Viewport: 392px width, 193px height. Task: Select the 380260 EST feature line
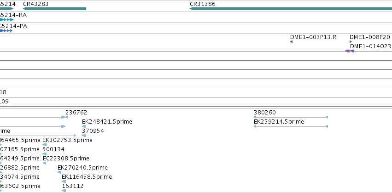coord(291,117)
